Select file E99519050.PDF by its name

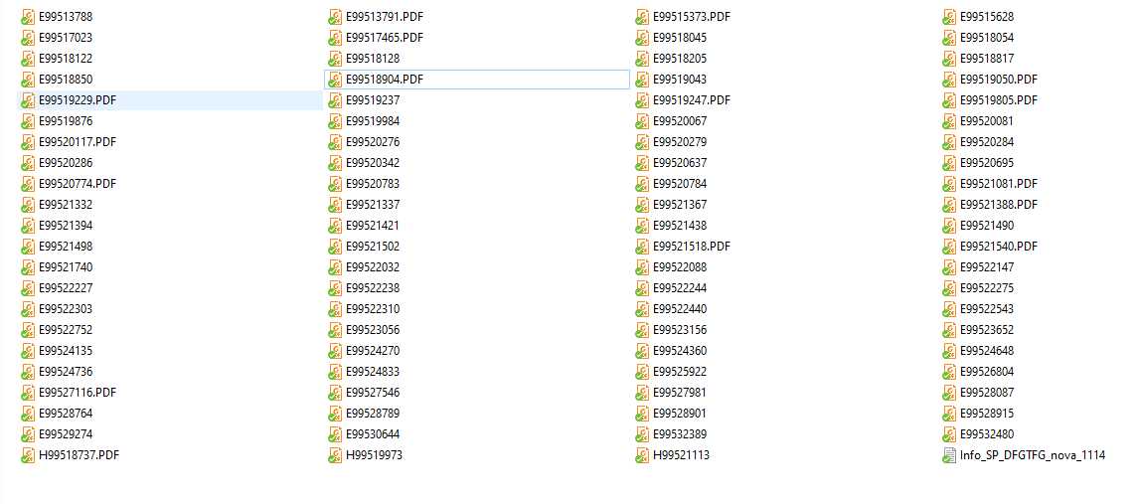click(998, 80)
